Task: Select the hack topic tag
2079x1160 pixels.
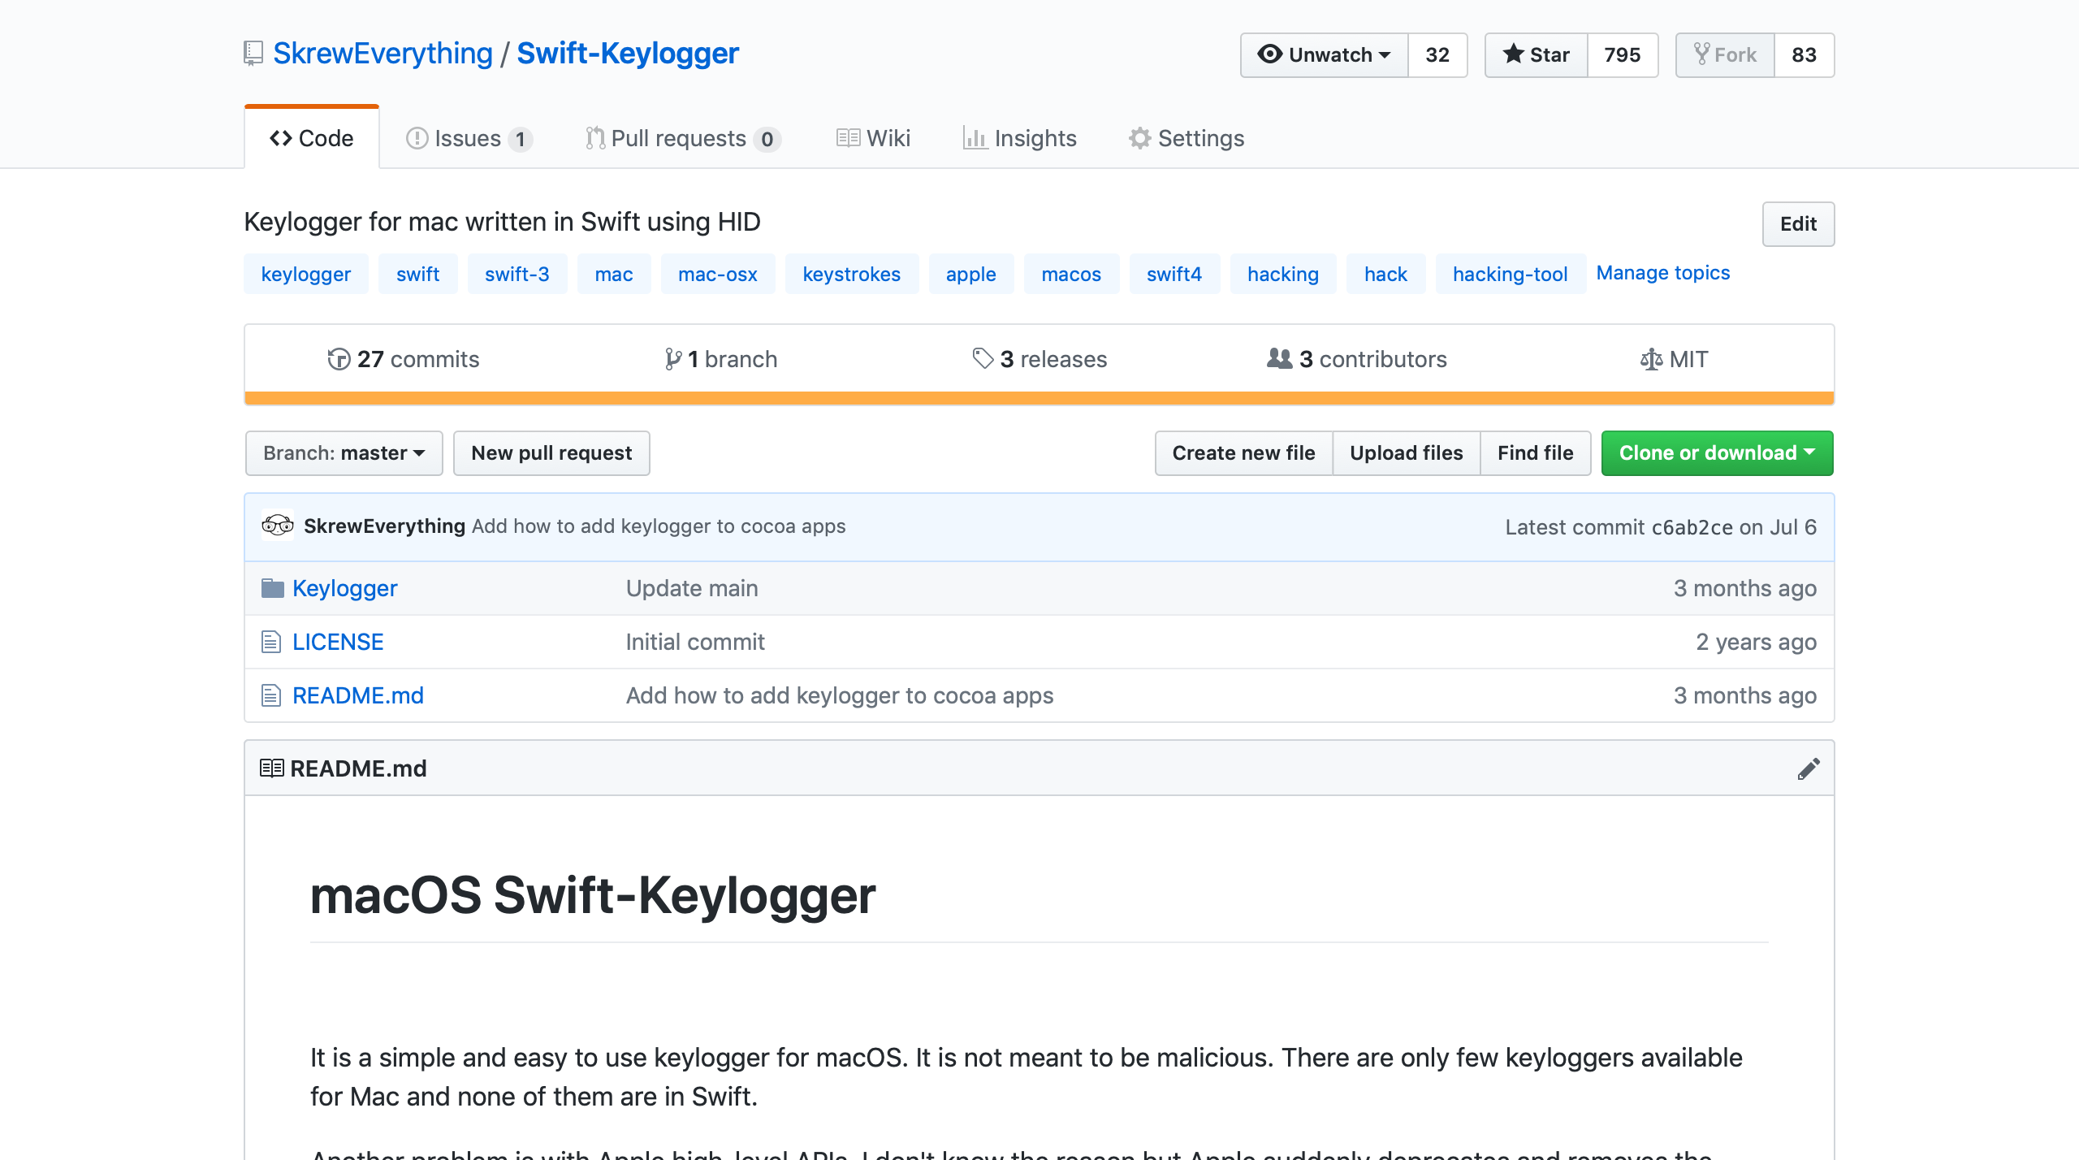Action: (1385, 274)
